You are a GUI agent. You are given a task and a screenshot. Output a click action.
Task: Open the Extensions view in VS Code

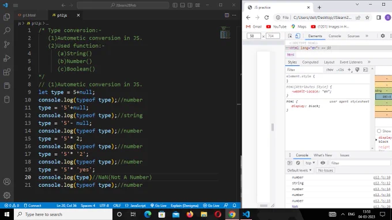click(x=7, y=72)
